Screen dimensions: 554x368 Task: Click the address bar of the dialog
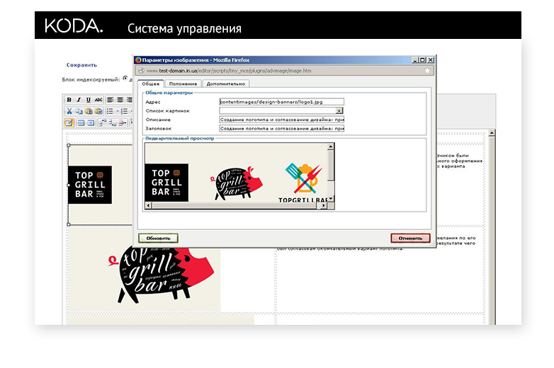click(284, 71)
